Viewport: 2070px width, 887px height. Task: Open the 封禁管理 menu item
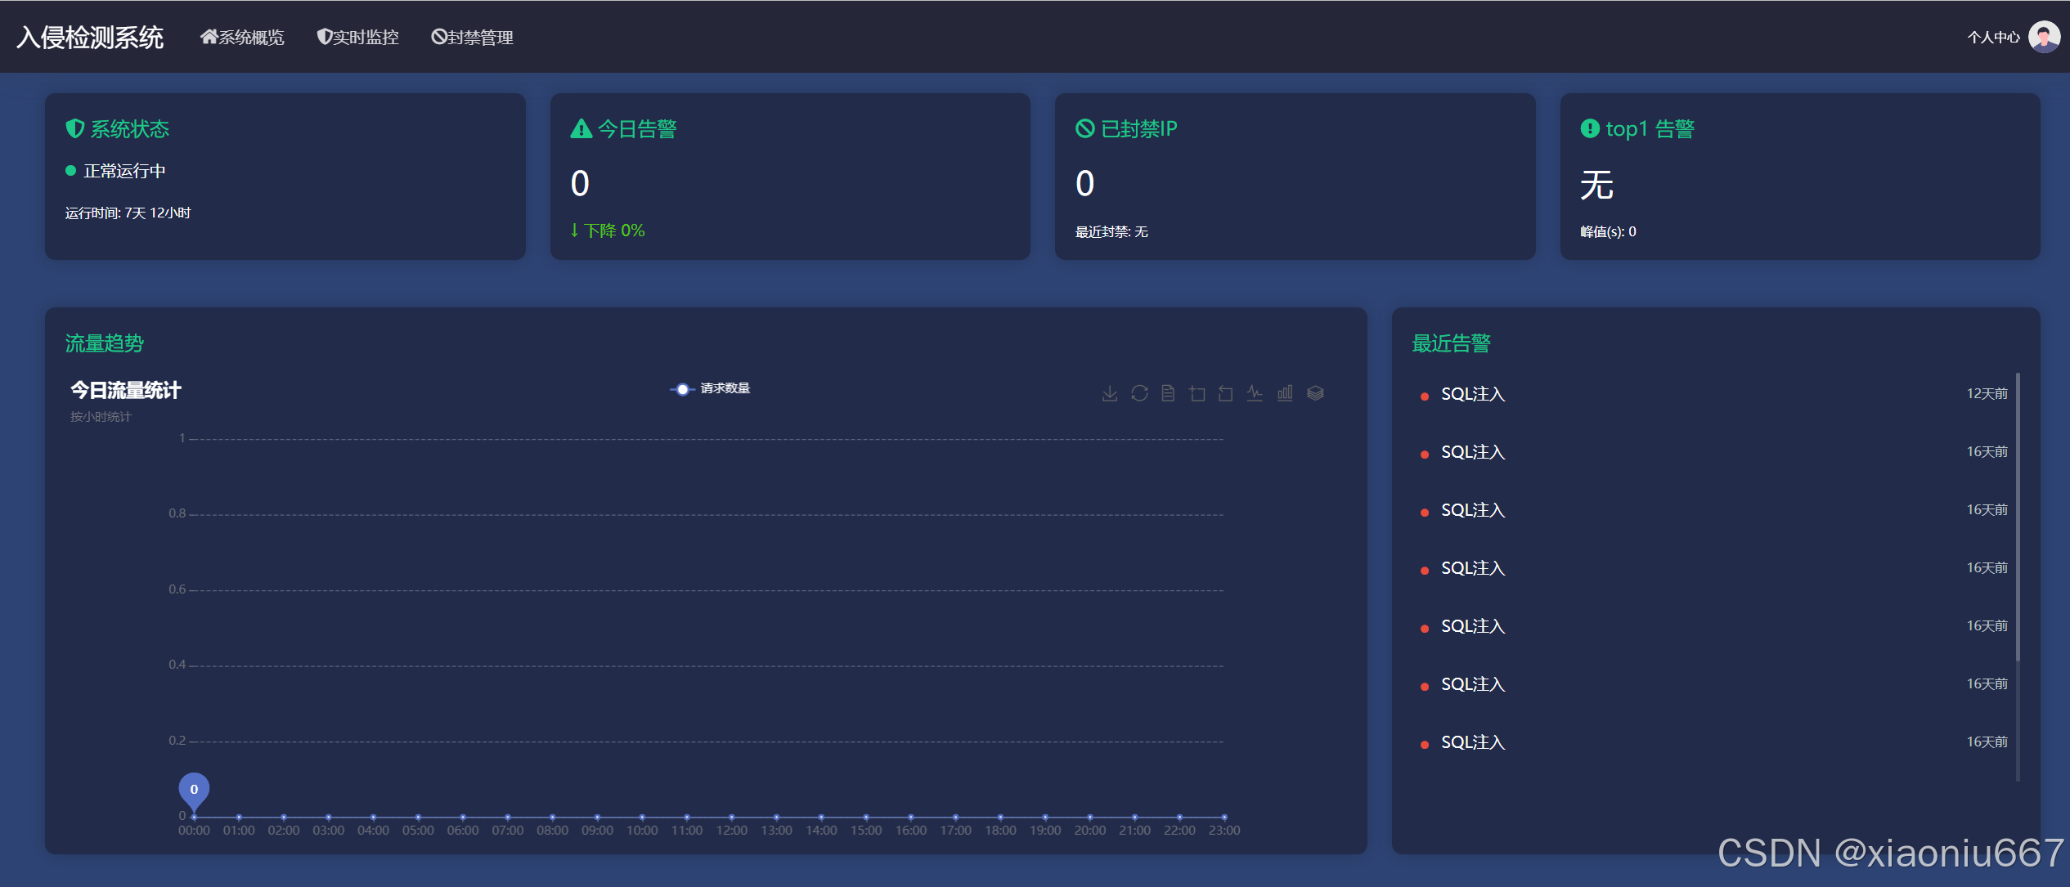click(x=472, y=38)
